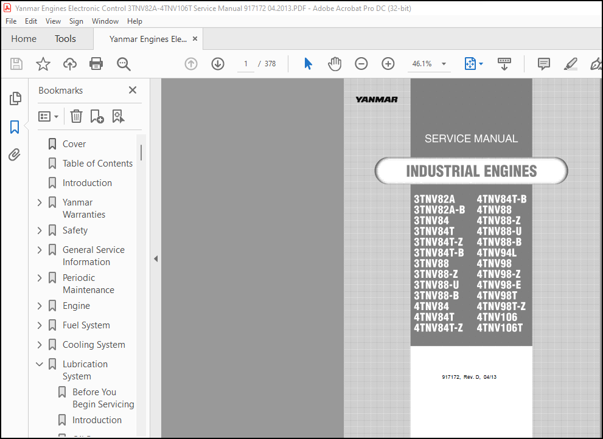
Task: Zoom in with plus circle
Action: [x=388, y=64]
